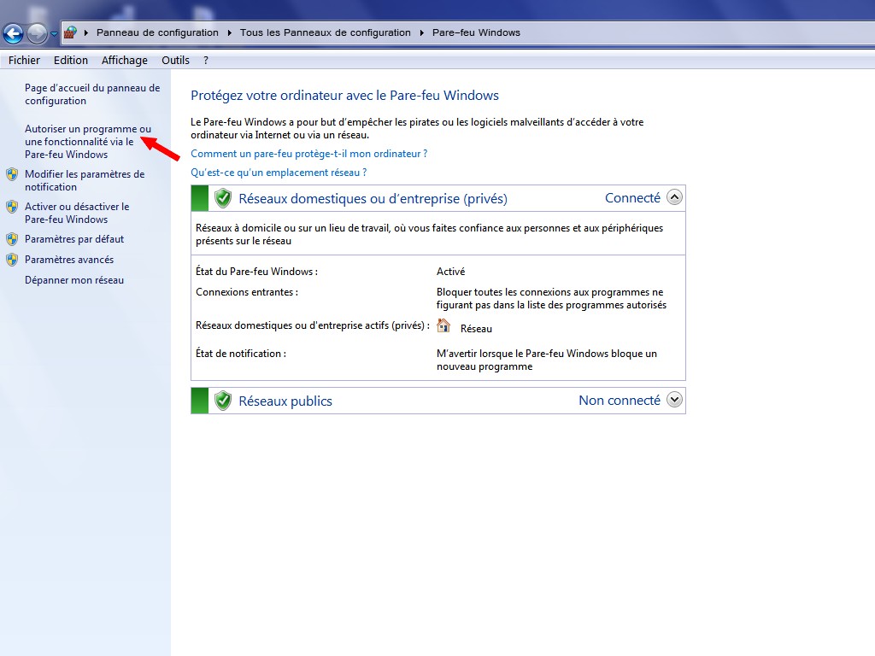The height and width of the screenshot is (656, 875).
Task: Click the green shield icon for Réseaux publics
Action: point(223,401)
